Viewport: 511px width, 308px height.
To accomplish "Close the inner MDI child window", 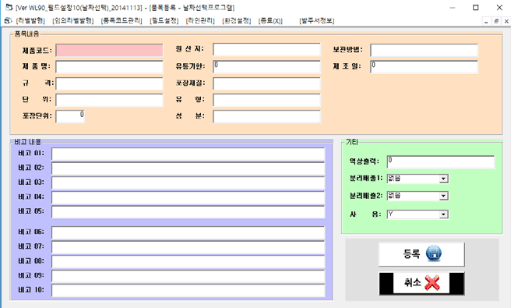I will click(x=506, y=22).
